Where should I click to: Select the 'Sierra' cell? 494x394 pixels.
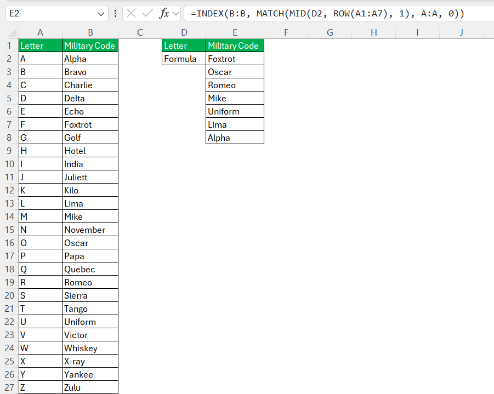tap(90, 295)
